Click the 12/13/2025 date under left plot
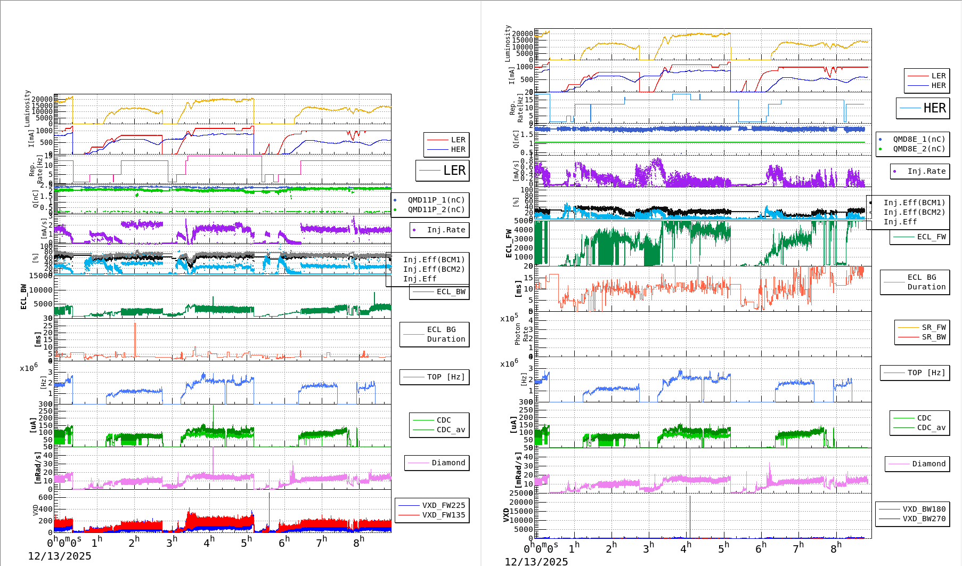 click(60, 556)
